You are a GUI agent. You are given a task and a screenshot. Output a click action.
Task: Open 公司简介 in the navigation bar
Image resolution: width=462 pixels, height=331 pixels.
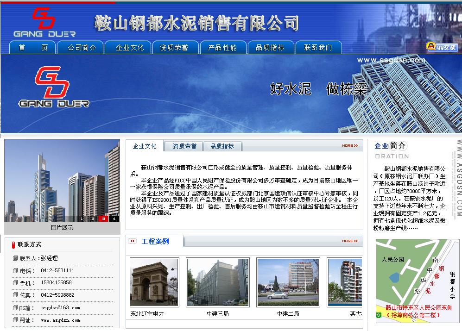[82, 48]
